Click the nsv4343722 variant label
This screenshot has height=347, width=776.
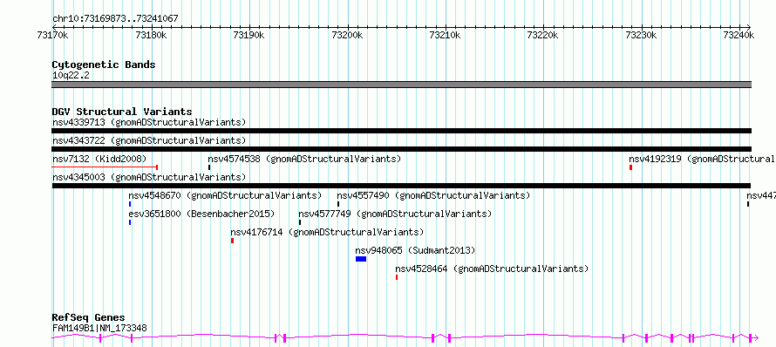pyautogui.click(x=149, y=140)
